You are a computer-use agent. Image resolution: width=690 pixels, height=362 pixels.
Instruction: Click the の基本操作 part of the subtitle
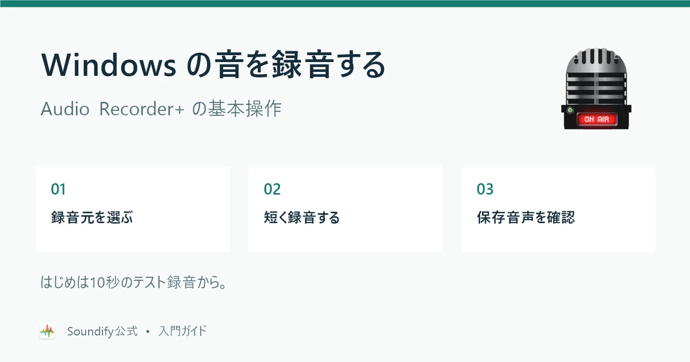236,109
